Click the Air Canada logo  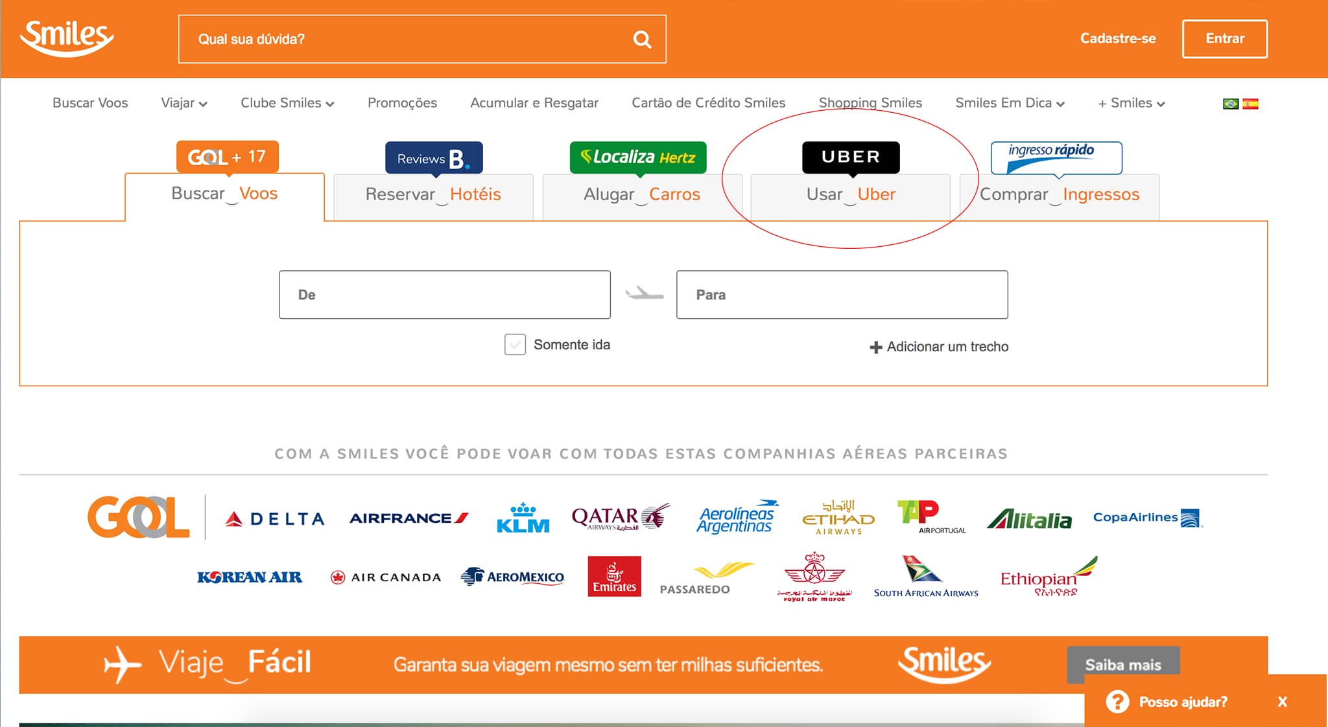click(x=386, y=577)
